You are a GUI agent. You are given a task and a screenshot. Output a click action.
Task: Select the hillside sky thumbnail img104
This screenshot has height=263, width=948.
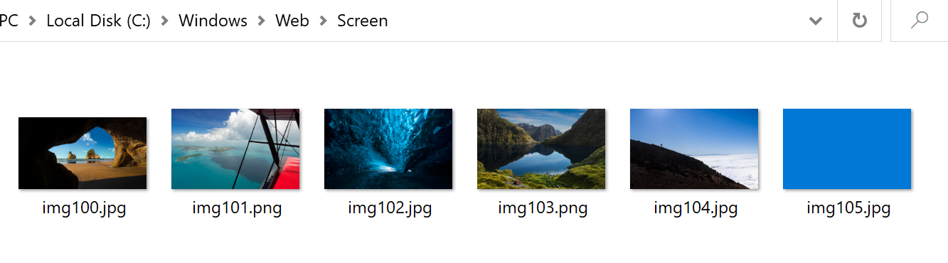(x=694, y=149)
